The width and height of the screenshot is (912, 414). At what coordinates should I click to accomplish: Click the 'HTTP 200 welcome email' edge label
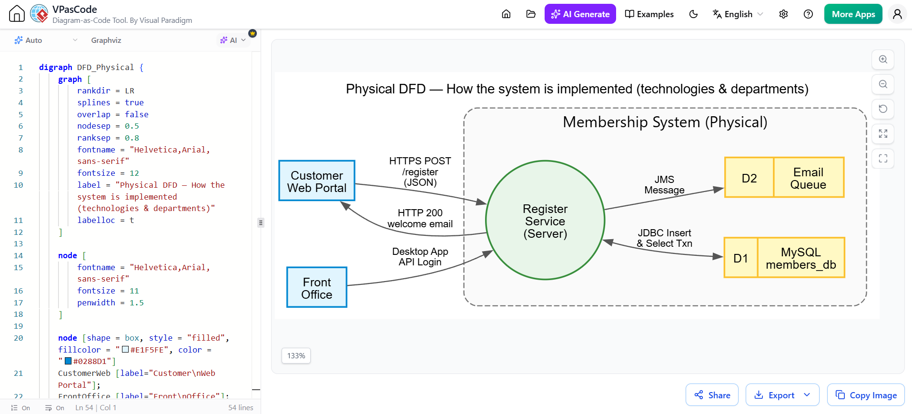[x=420, y=218]
